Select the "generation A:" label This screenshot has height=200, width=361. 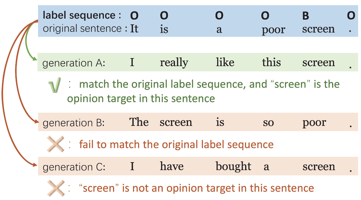pyautogui.click(x=74, y=63)
